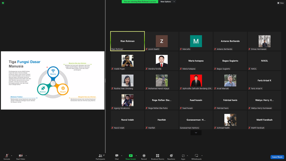This screenshot has height=161, width=286.
Task: Click the Leave Room button
Action: 277,157
